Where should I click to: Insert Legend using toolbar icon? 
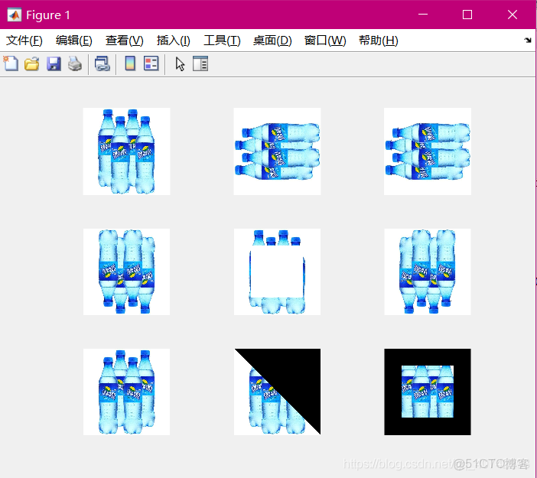click(151, 63)
